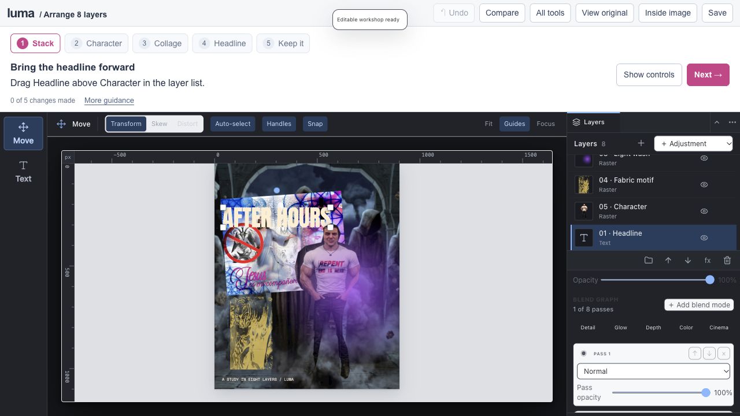Hide the 05 Character layer
Viewport: 740px width, 416px height.
[x=704, y=211]
